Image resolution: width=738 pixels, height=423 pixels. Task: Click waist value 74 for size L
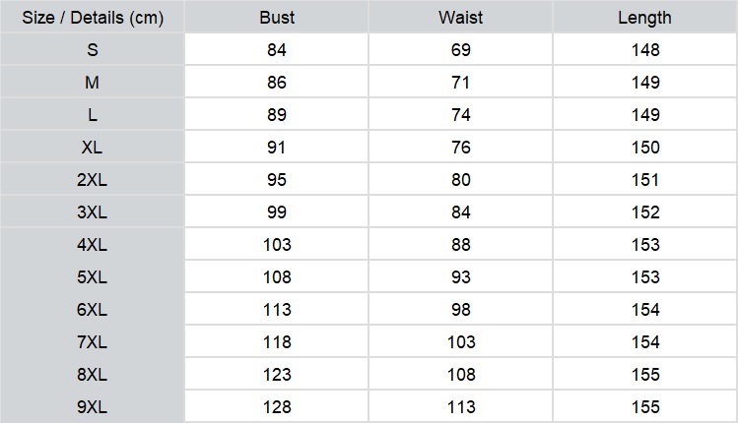[x=461, y=115]
